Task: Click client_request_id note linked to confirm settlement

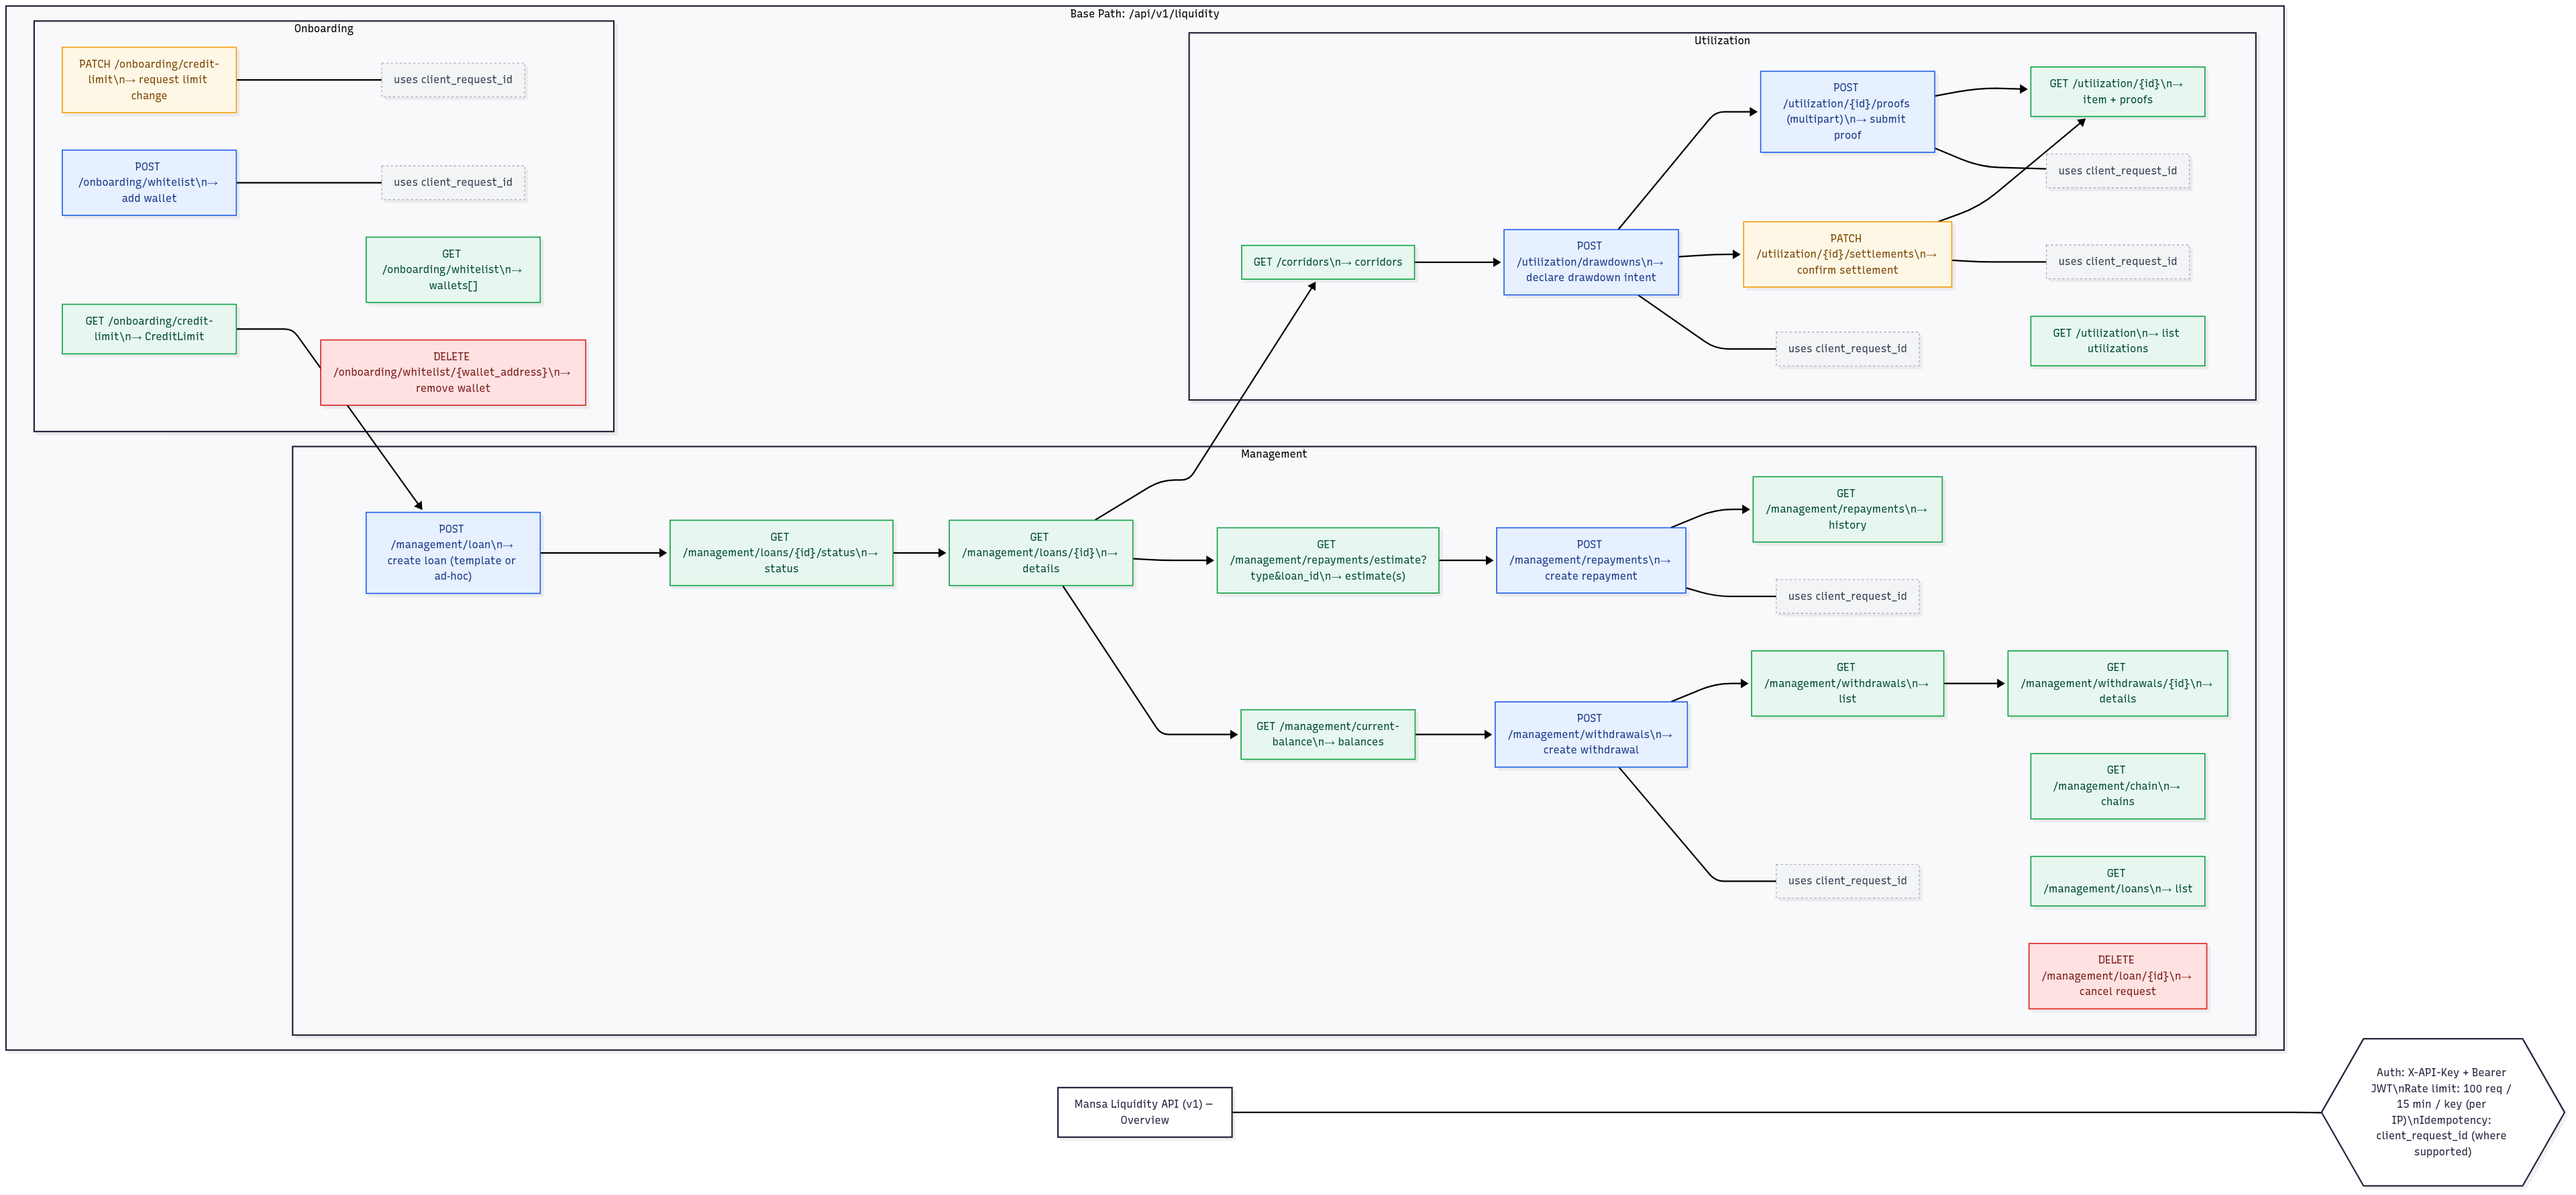Action: pos(2117,262)
